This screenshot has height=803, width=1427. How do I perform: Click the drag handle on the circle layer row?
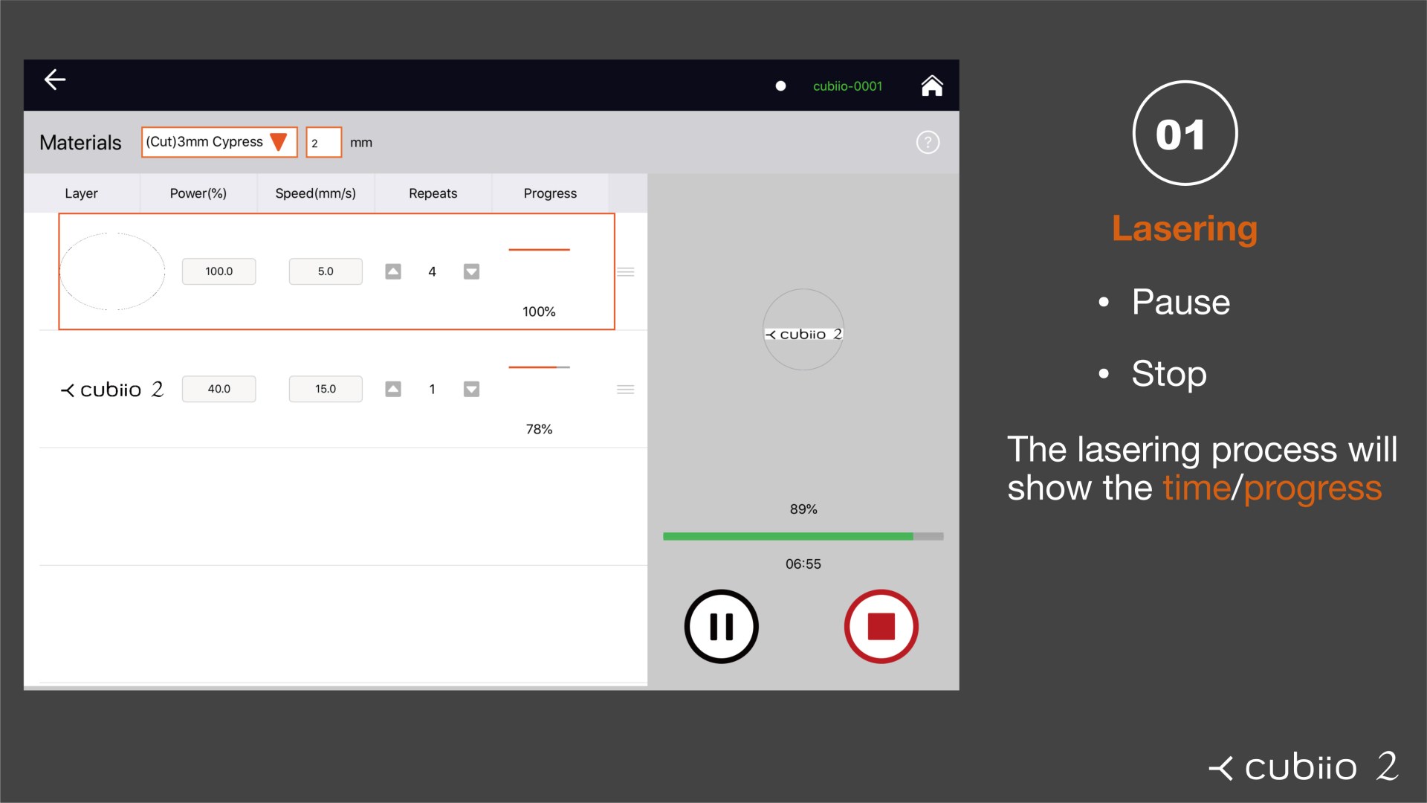pyautogui.click(x=627, y=272)
